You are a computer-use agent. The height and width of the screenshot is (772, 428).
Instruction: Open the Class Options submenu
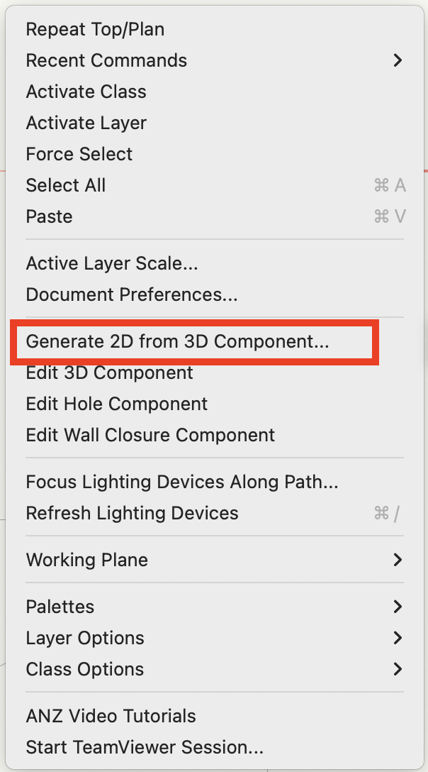pos(85,669)
